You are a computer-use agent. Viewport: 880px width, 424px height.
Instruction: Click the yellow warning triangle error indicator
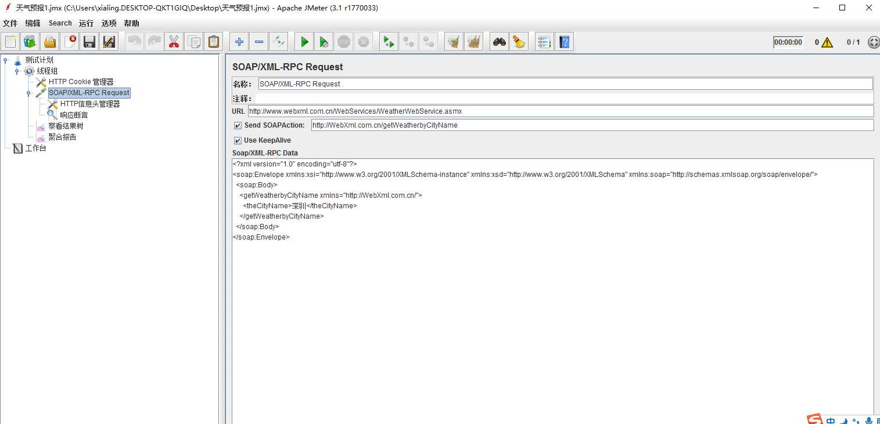click(828, 42)
